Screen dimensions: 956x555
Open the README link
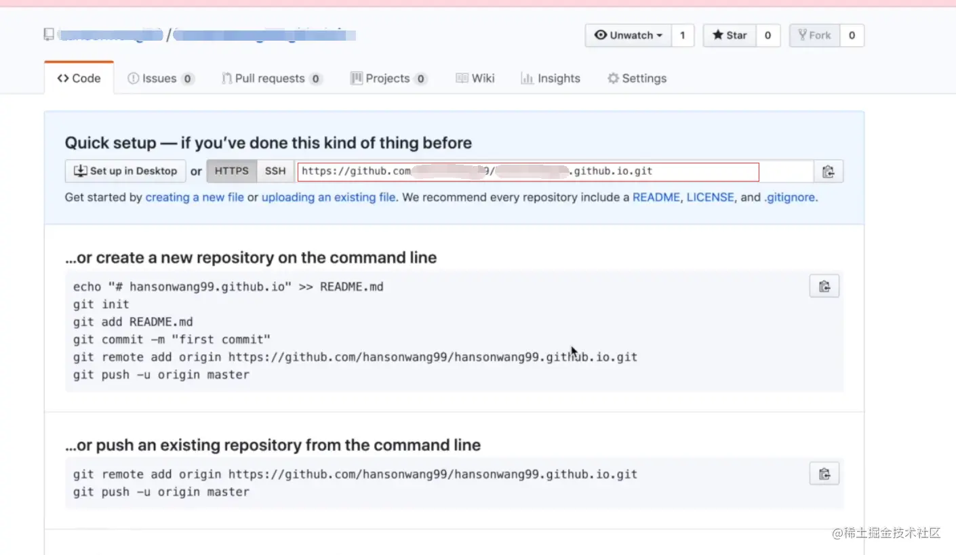click(656, 198)
